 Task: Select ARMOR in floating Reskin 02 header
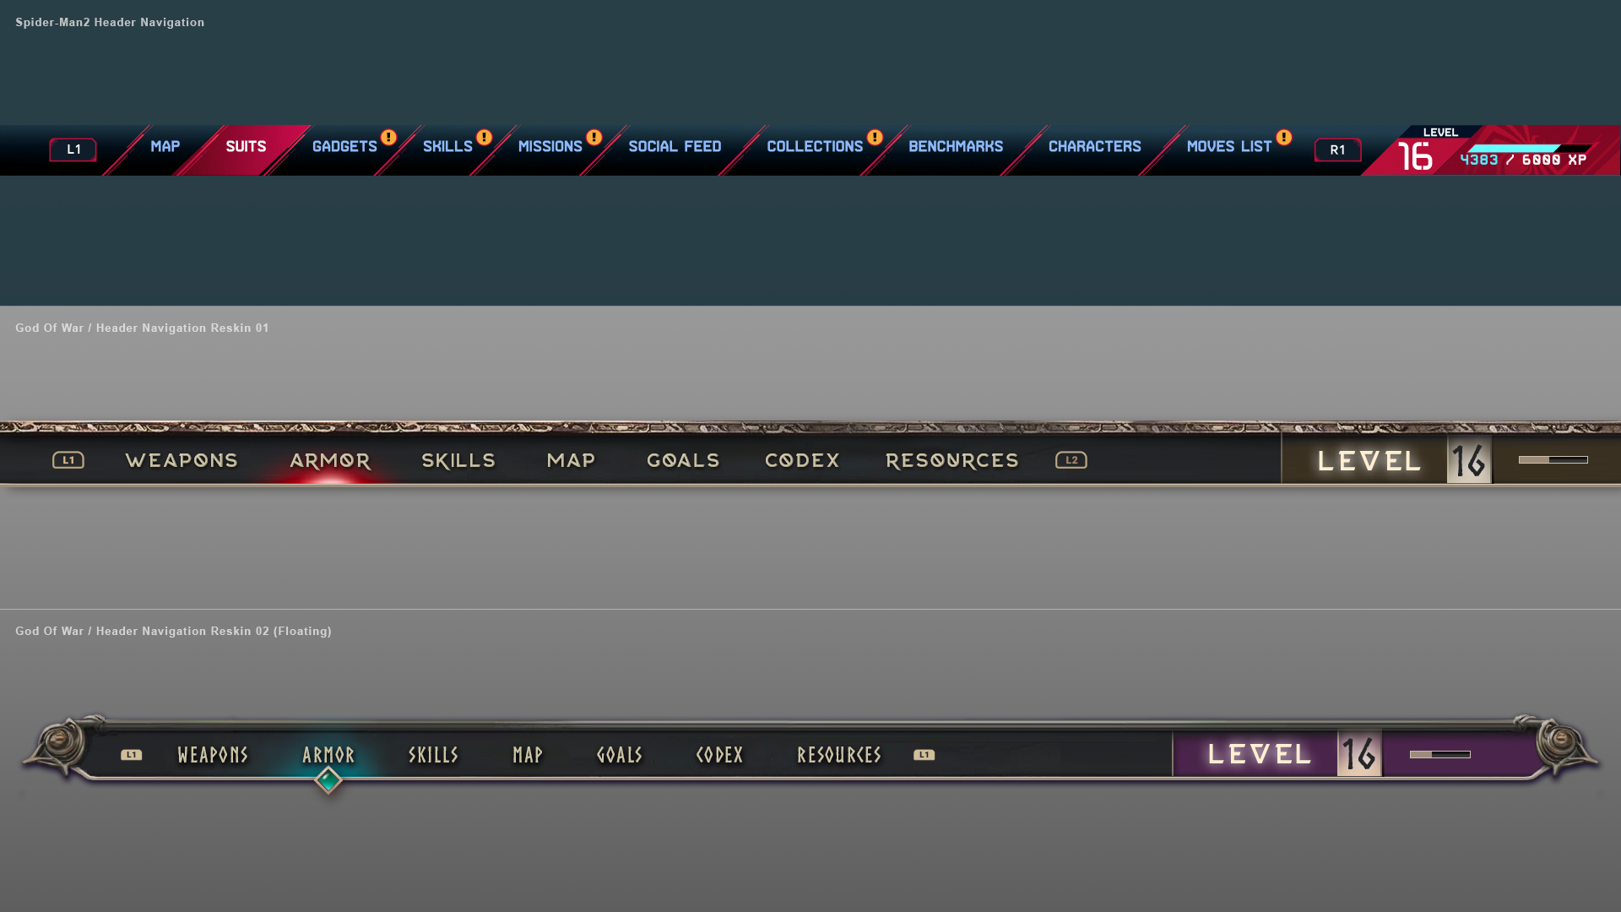pos(328,755)
